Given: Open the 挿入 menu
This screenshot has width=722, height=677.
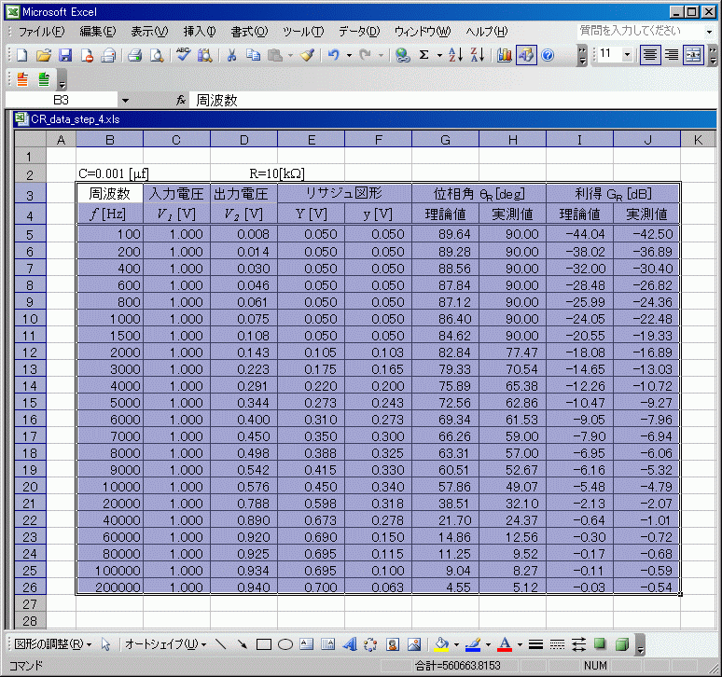Looking at the screenshot, I should [200, 32].
